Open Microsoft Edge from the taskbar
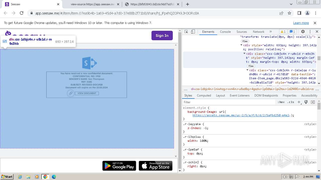The width and height of the screenshot is (321, 180). [54, 177]
